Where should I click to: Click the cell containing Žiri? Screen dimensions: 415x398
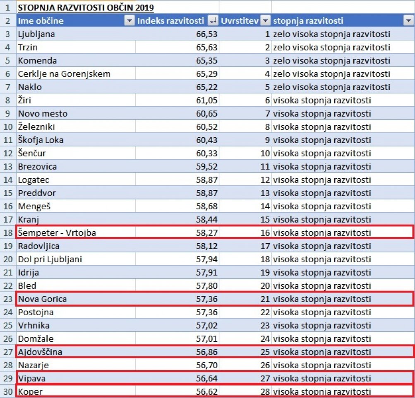[x=76, y=100]
